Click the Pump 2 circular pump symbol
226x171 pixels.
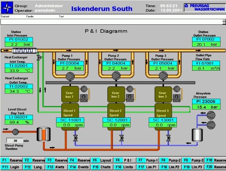point(116,76)
